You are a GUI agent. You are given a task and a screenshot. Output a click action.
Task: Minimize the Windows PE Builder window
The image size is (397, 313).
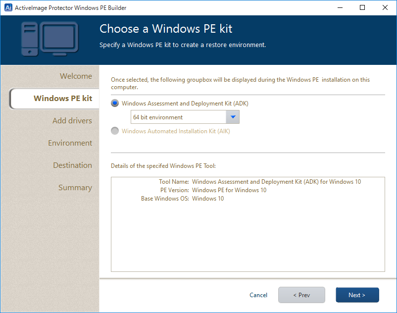tap(340, 7)
